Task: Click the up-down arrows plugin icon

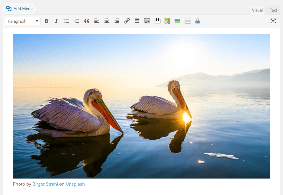Action: coord(157,21)
